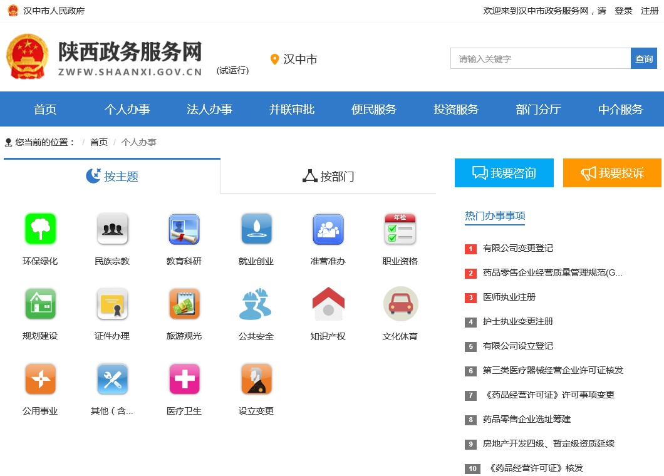
Task: Open the 医疗卫生 pink cross icon
Action: (184, 379)
